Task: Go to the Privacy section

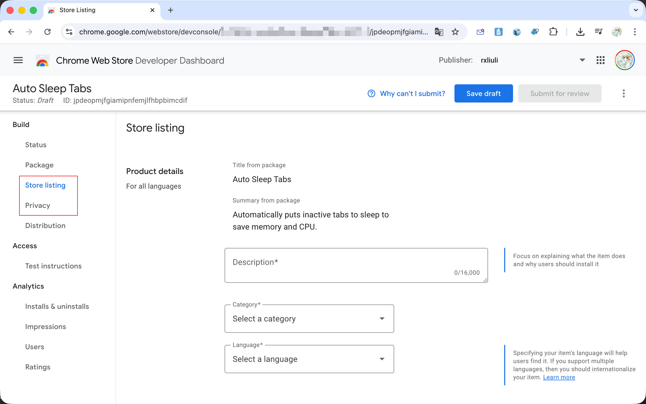Action: [38, 205]
